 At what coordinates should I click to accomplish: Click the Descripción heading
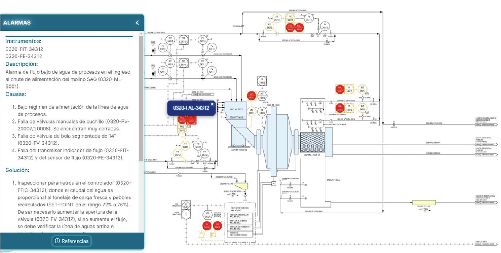[22, 64]
